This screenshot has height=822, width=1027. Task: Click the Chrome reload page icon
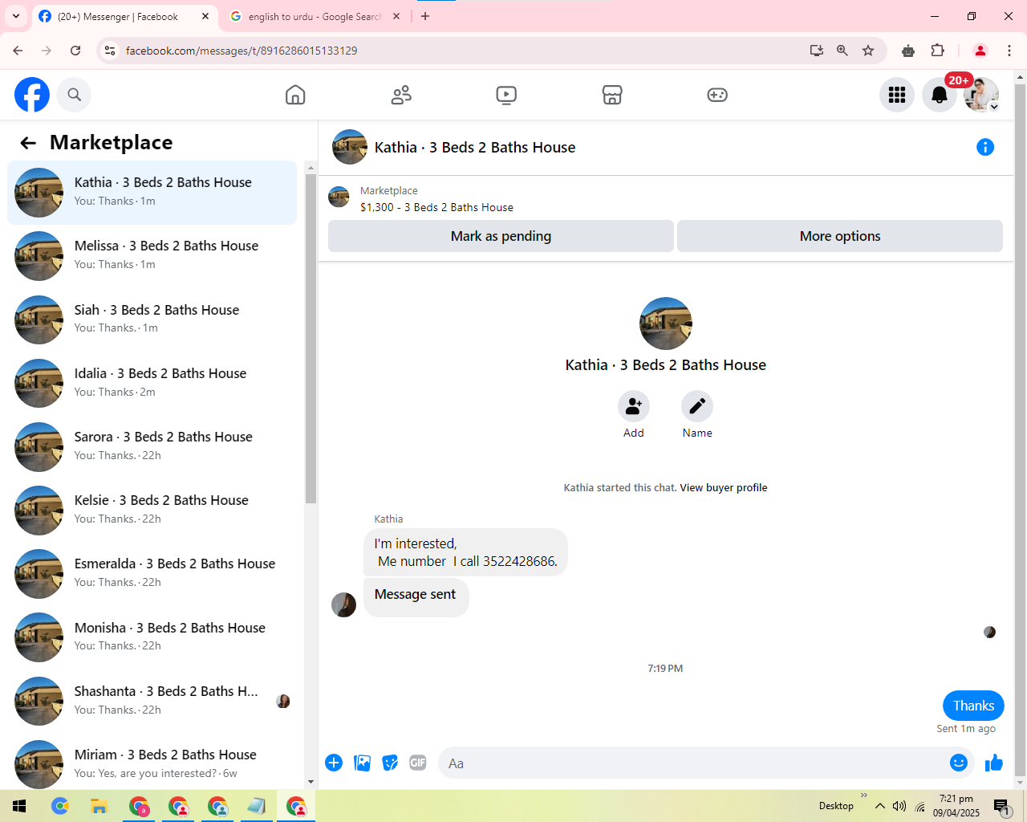[75, 51]
